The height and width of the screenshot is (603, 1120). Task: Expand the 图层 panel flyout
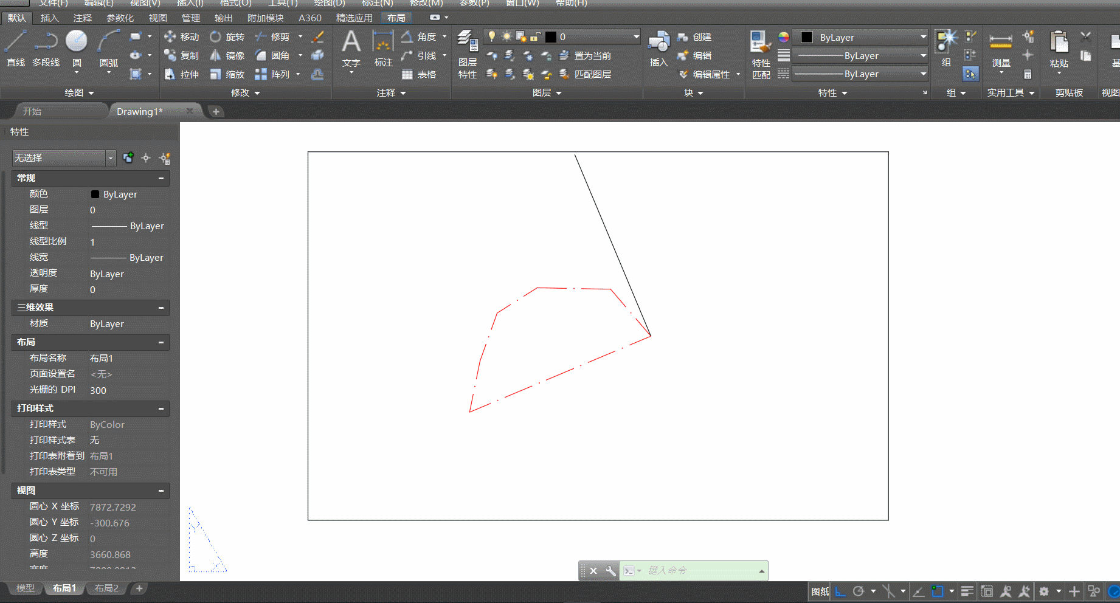click(x=547, y=93)
